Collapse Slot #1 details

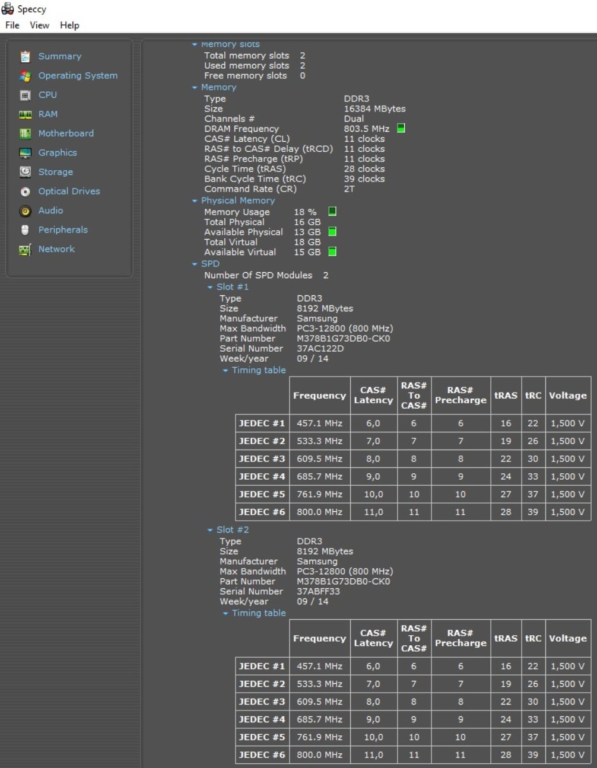[209, 288]
